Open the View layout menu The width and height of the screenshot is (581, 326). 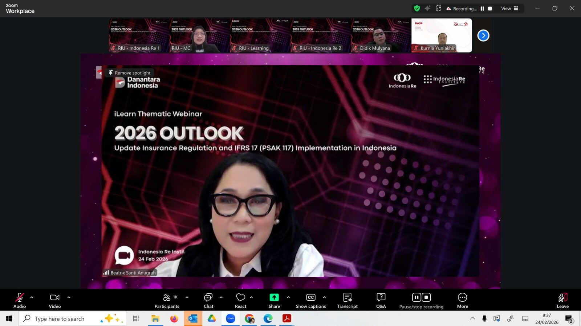(509, 8)
